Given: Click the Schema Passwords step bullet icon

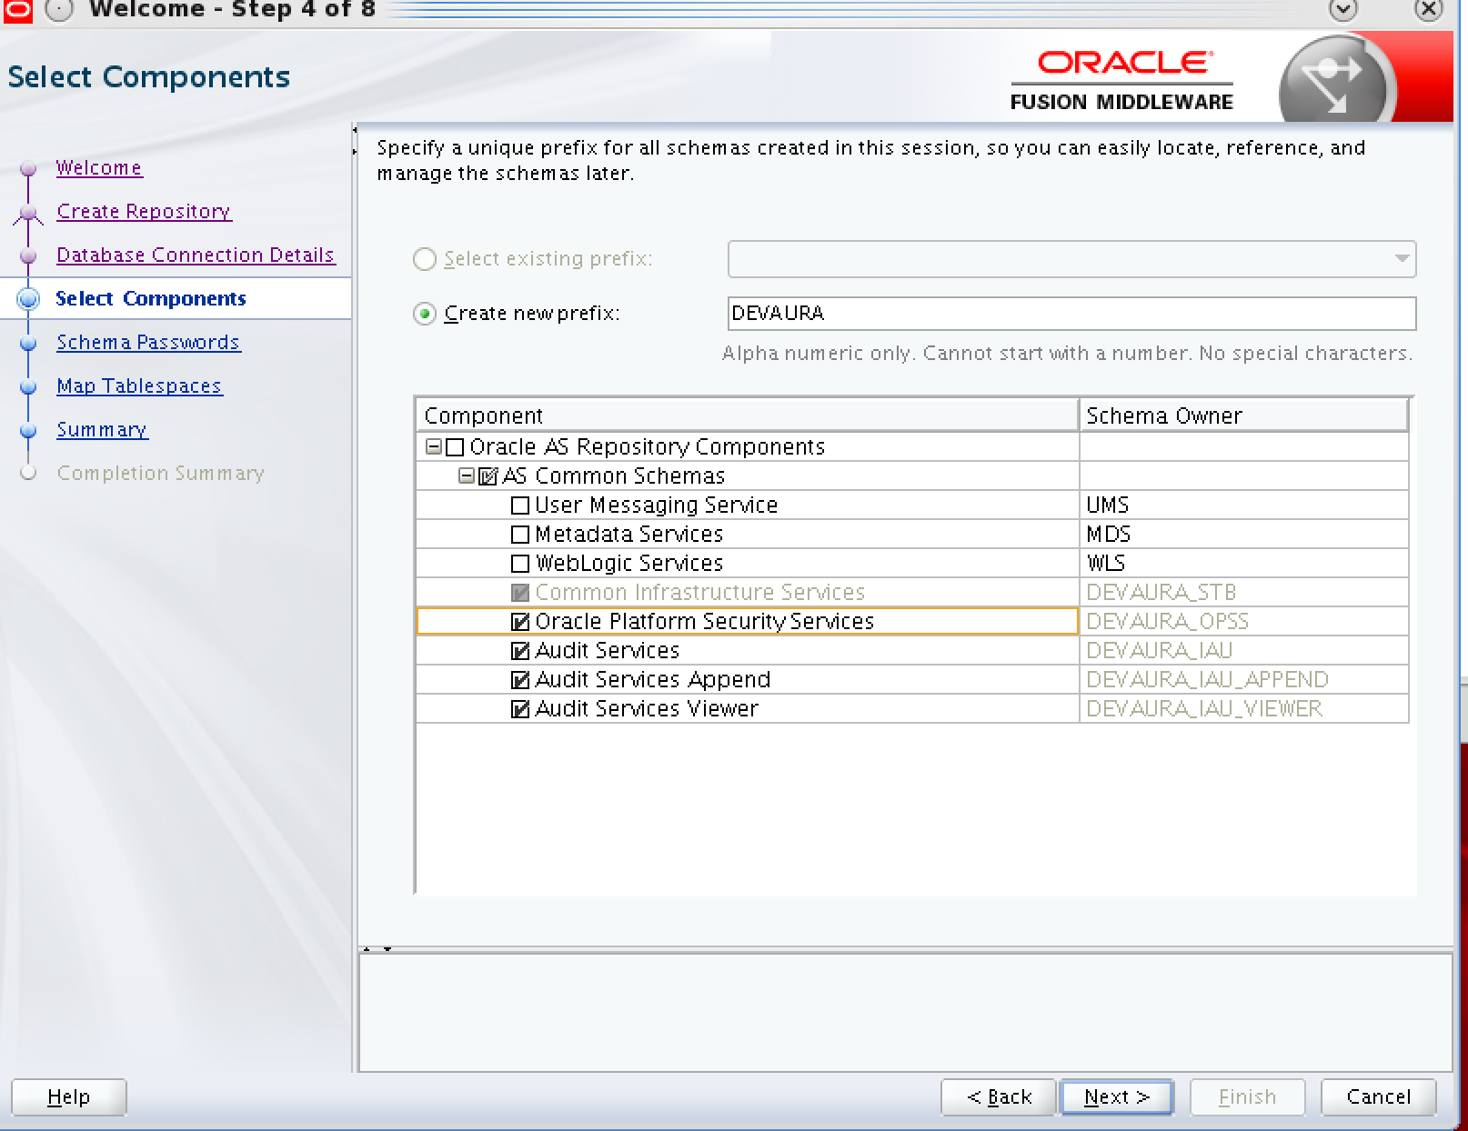Looking at the screenshot, I should click(29, 344).
